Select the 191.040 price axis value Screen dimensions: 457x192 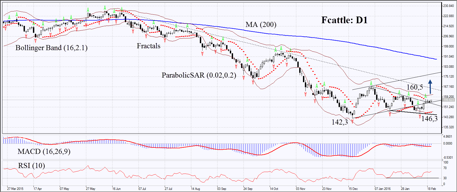448,57
